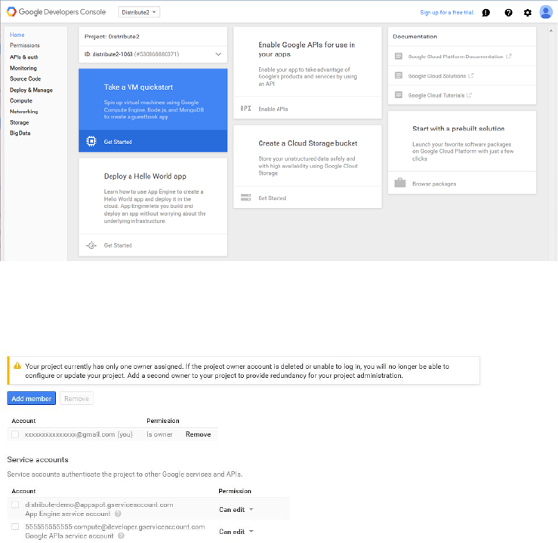Click help icon next to App Engine service account
Viewport: 558px width, 543px height.
[x=118, y=514]
